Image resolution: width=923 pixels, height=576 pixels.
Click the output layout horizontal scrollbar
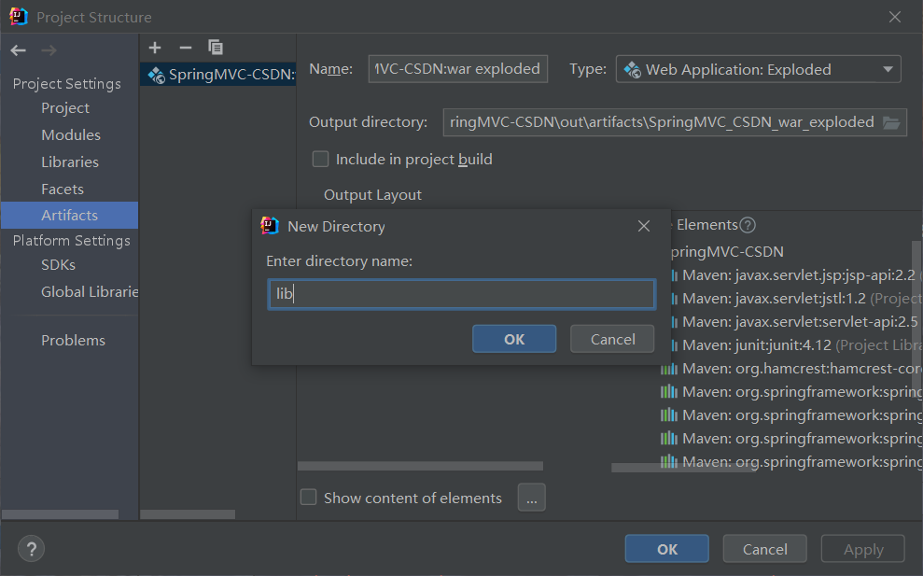420,466
